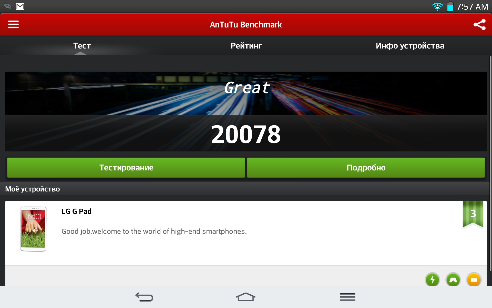Switch to the Рейтинг tab
This screenshot has width=492, height=308.
[x=246, y=46]
